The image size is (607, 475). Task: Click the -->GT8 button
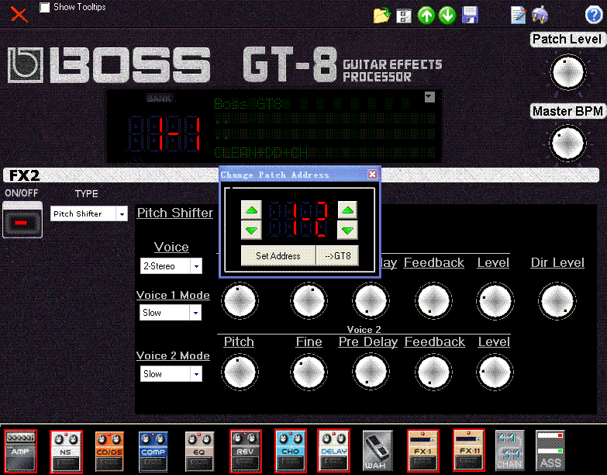pos(337,255)
